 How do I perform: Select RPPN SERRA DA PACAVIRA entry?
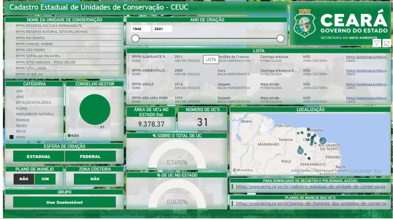pos(38,56)
